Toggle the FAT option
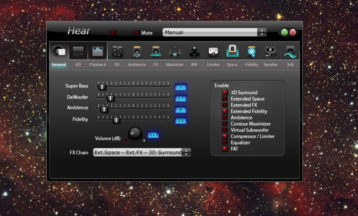 click(225, 149)
